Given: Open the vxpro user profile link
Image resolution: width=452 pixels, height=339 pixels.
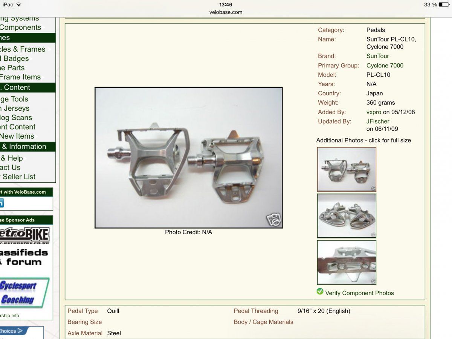Looking at the screenshot, I should click(374, 112).
